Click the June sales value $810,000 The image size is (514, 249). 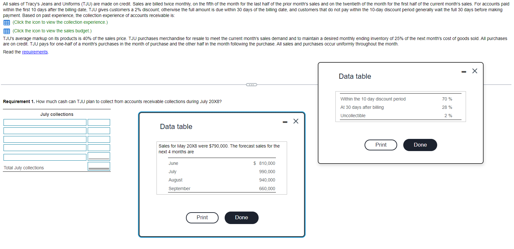coord(264,163)
